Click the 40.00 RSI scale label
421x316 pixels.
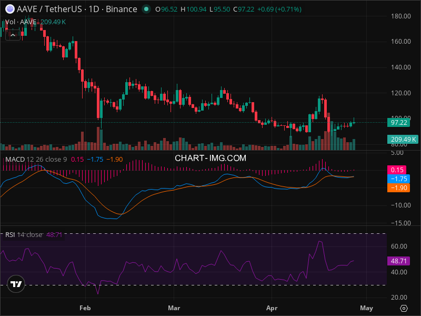(x=399, y=272)
